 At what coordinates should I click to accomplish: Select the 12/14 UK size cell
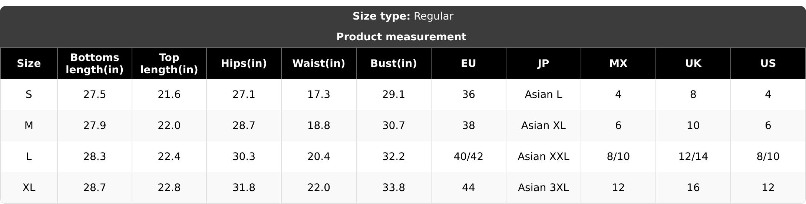(693, 157)
